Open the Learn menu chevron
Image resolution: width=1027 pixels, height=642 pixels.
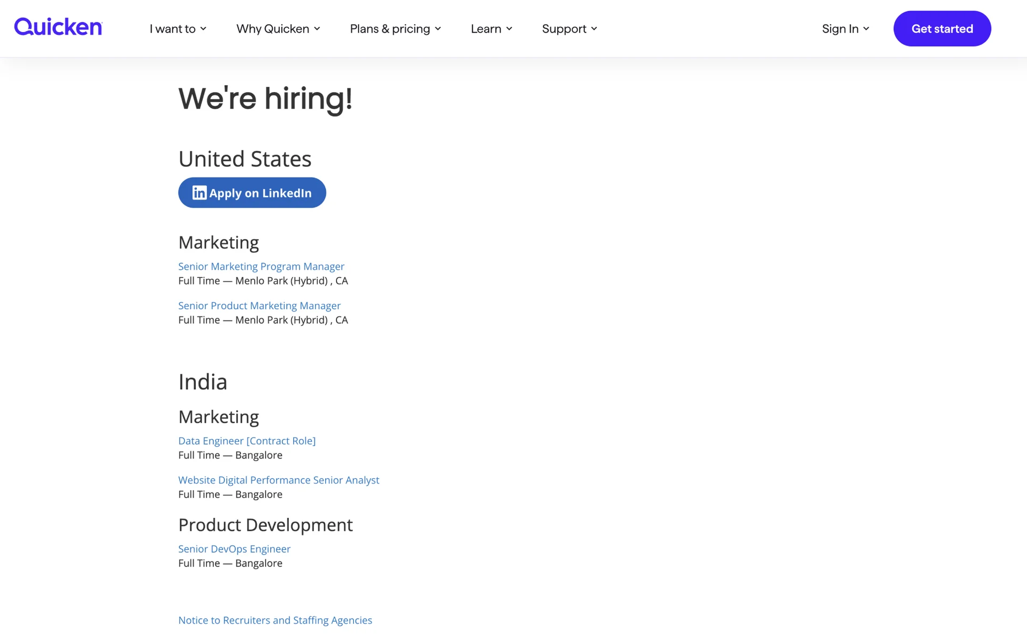[x=509, y=29]
